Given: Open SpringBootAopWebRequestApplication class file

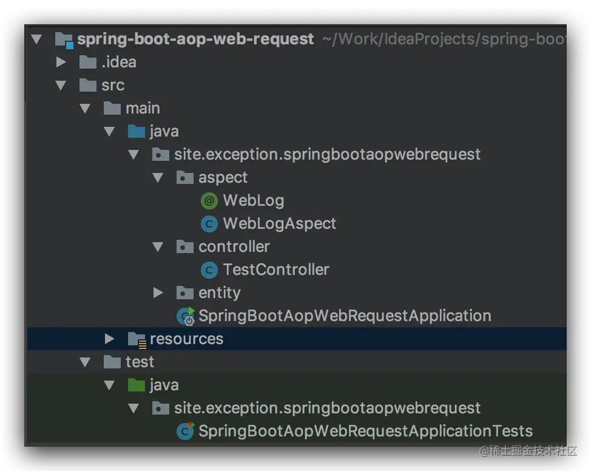Looking at the screenshot, I should tap(345, 316).
